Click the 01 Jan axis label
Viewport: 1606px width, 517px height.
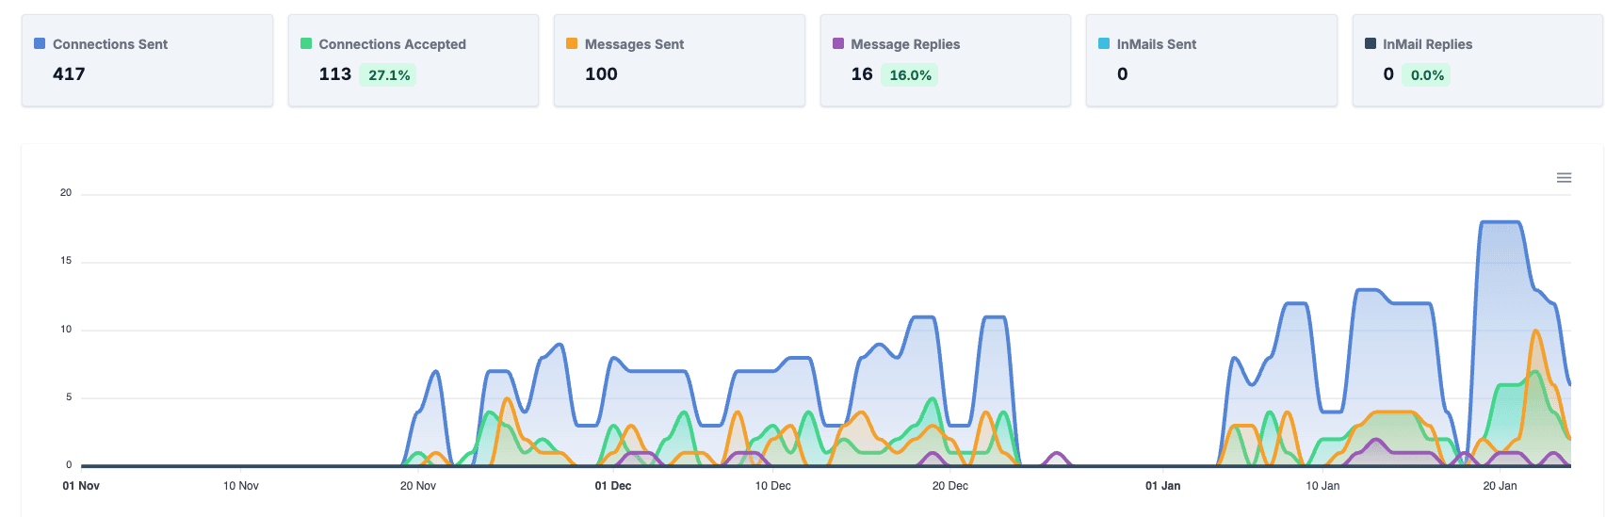click(1162, 486)
